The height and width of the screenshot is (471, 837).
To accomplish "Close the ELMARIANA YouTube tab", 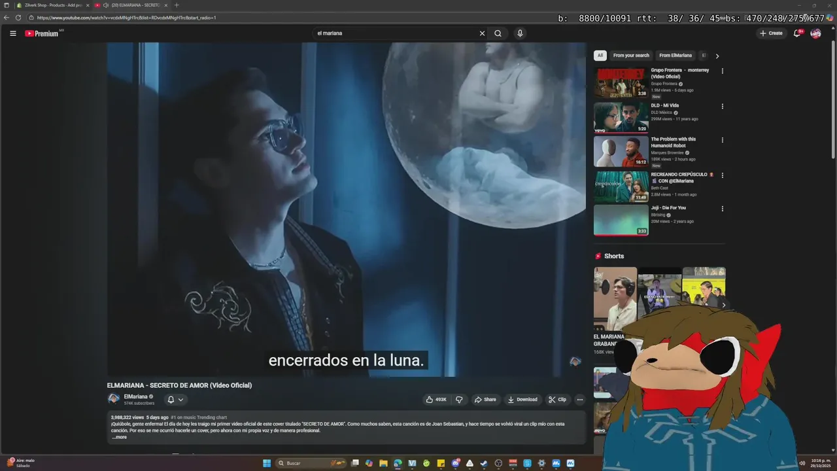I will coord(165,5).
